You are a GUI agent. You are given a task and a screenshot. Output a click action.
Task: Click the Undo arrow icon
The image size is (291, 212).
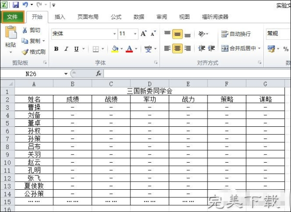point(25,5)
